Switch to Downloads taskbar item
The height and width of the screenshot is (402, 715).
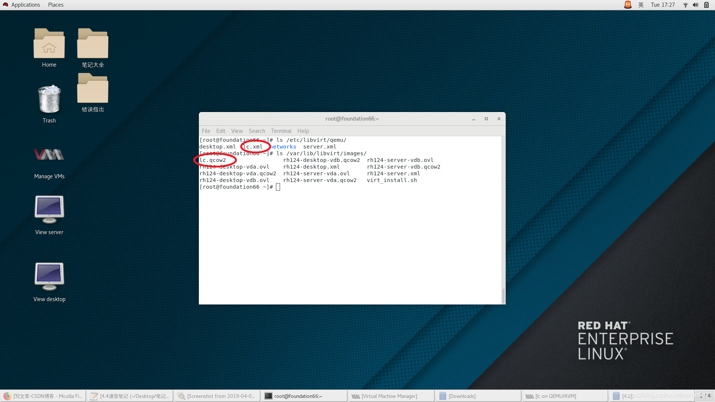click(479, 396)
